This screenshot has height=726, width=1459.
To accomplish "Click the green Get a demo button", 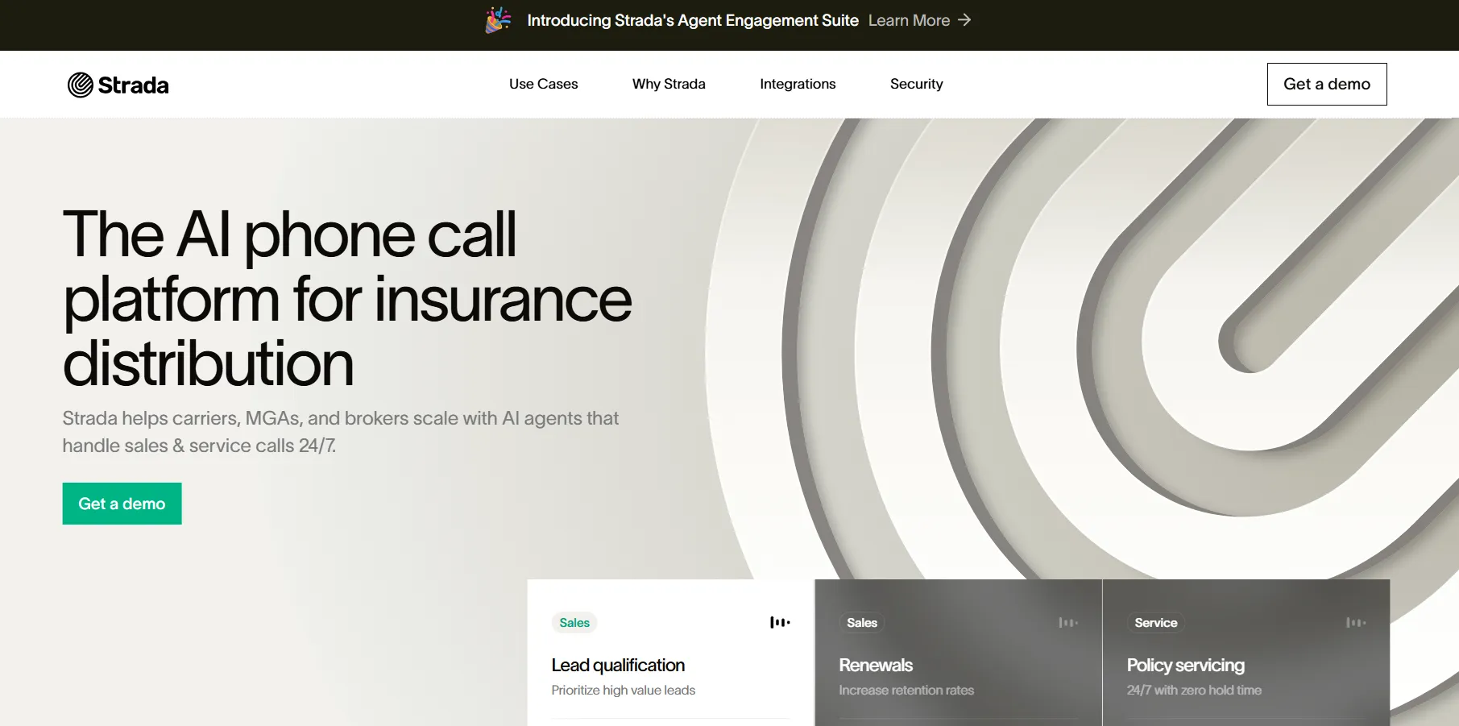I will point(122,504).
